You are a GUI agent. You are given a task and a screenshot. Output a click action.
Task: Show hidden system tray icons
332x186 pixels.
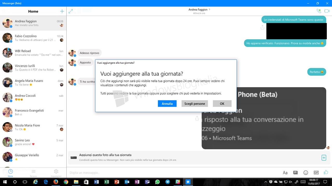click(266, 182)
